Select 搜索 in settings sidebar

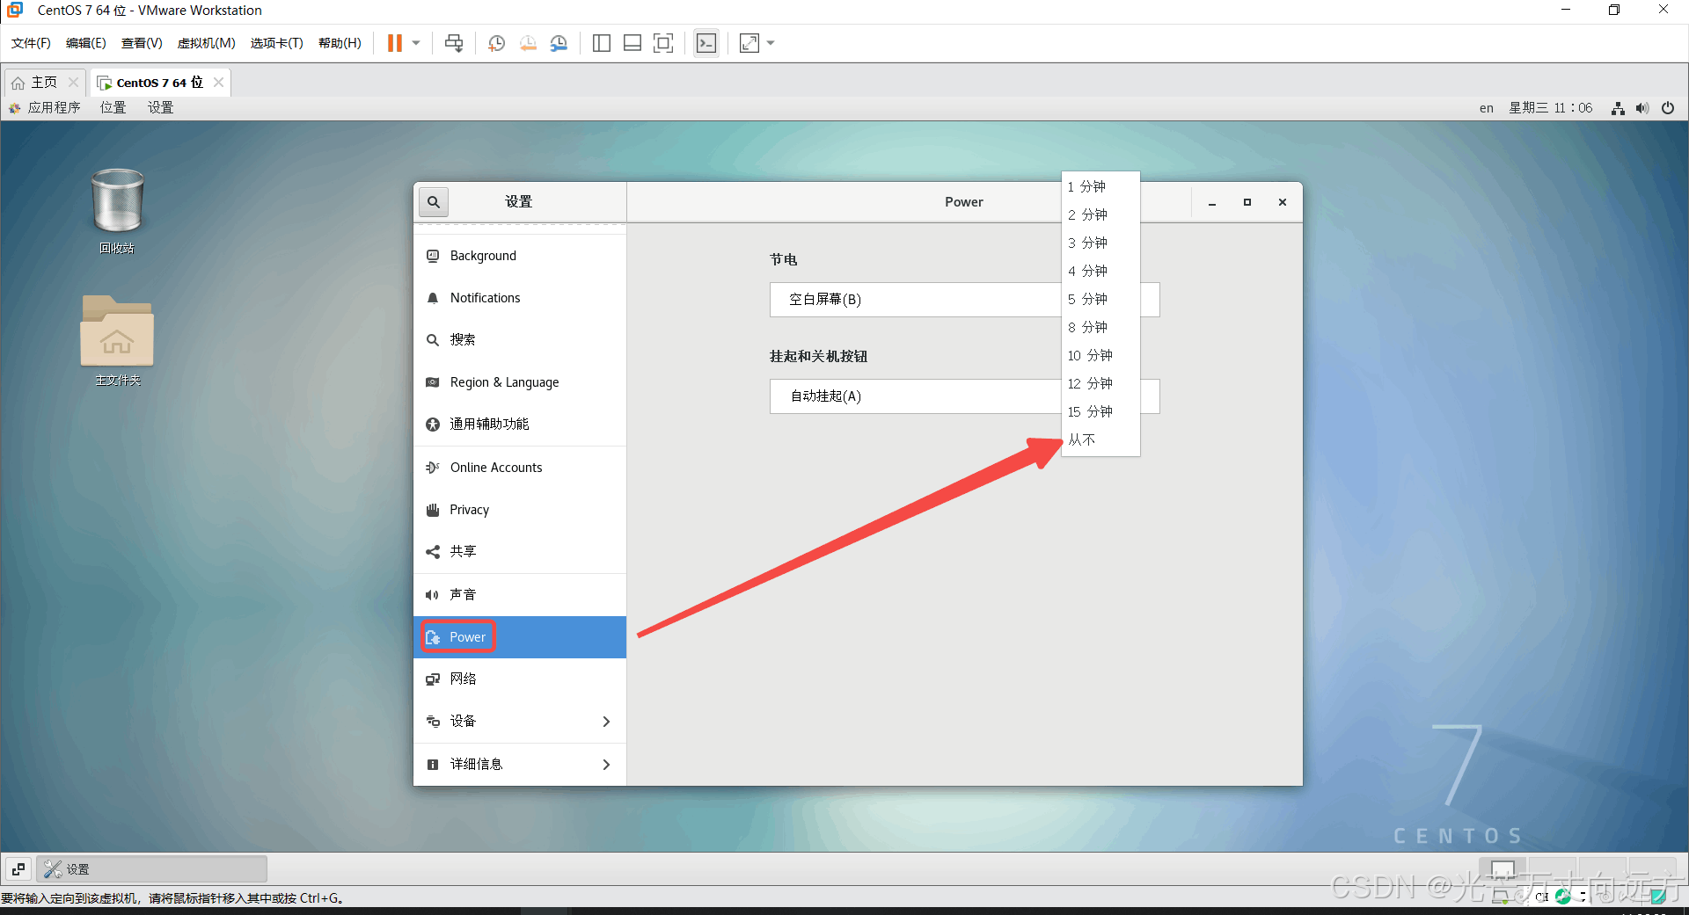[520, 340]
